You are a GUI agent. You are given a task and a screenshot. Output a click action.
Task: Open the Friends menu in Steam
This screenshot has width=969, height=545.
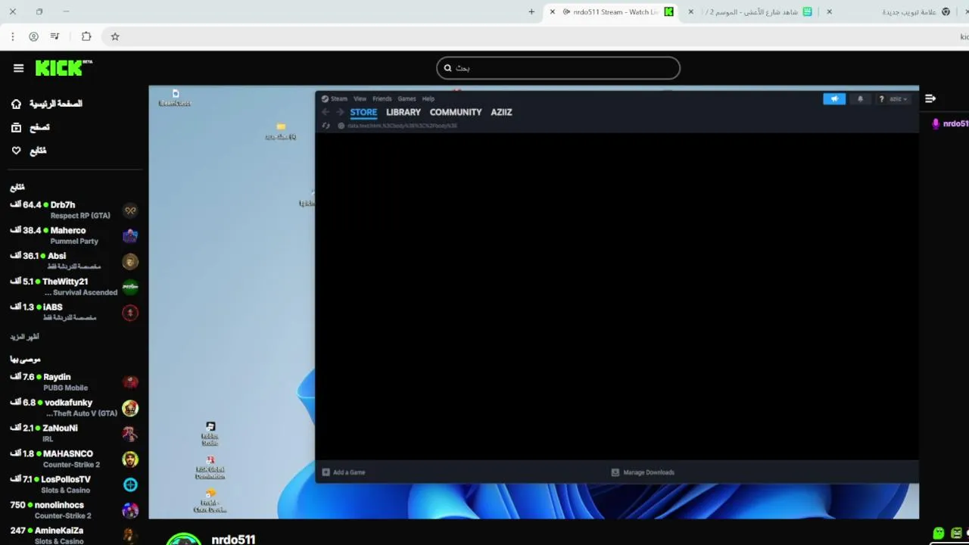[382, 99]
